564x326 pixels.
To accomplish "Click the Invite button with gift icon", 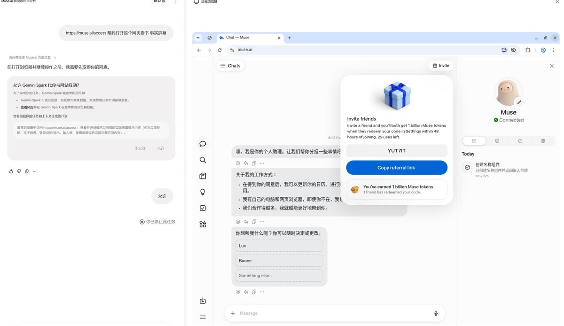I will point(441,66).
